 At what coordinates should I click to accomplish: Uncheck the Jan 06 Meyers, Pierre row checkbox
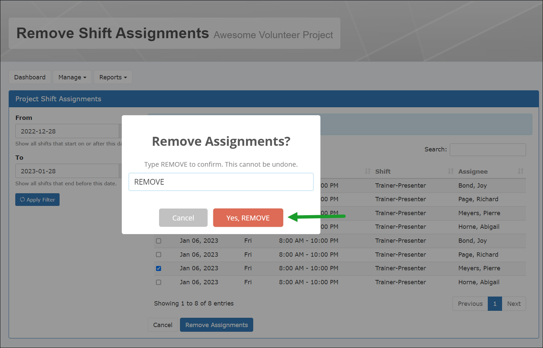(x=159, y=268)
